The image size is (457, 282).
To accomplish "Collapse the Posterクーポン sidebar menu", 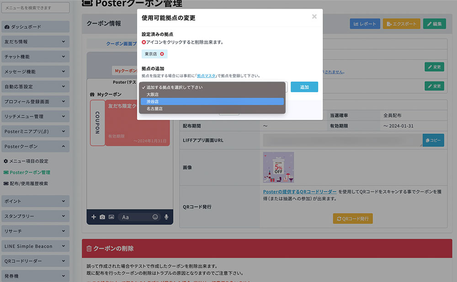I will [35, 146].
